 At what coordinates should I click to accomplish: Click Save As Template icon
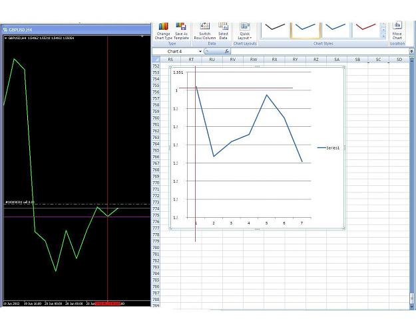181,31
